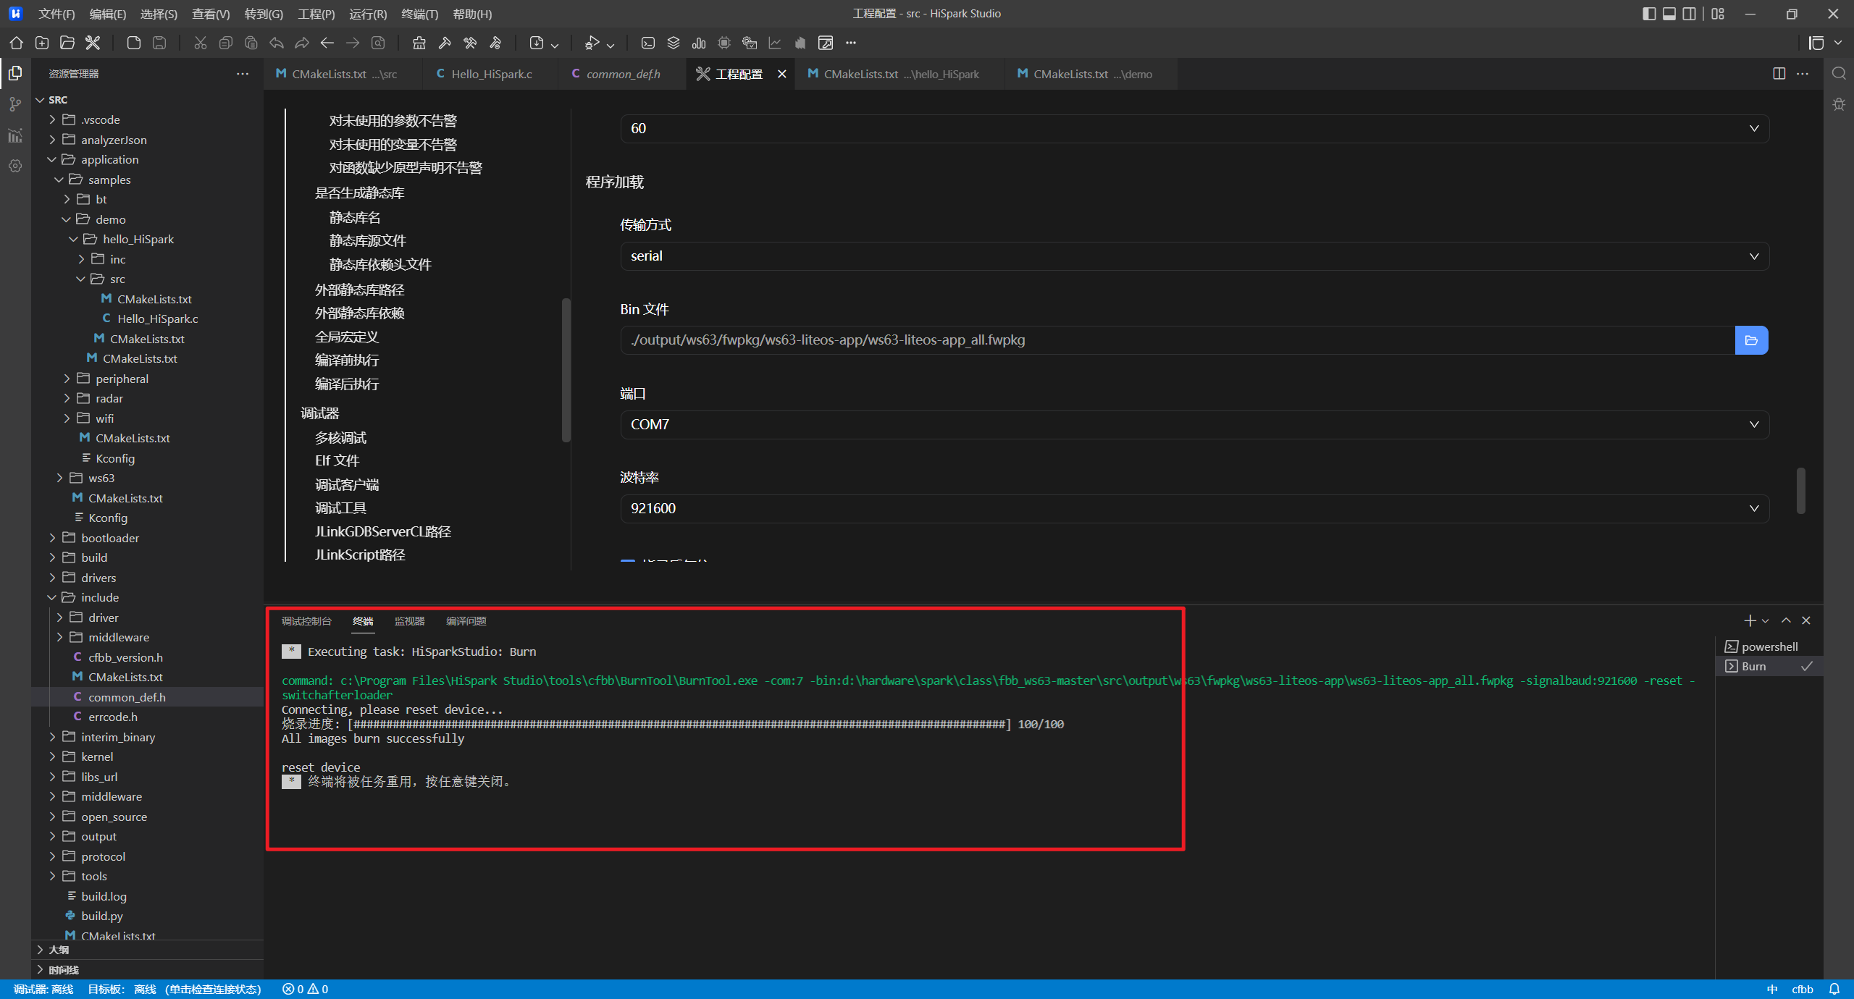Click the chip icon in toolbar
Screen dimensions: 1854x999
pyautogui.click(x=724, y=43)
